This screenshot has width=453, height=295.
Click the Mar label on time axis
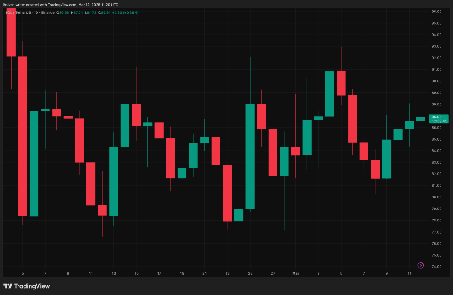pos(295,274)
